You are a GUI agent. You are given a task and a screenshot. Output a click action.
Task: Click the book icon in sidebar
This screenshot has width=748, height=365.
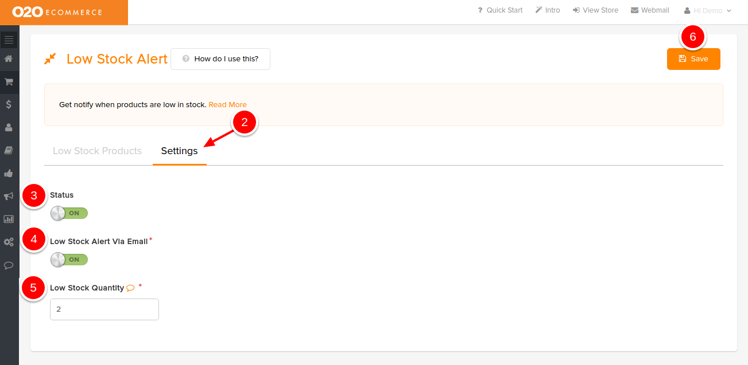click(9, 150)
